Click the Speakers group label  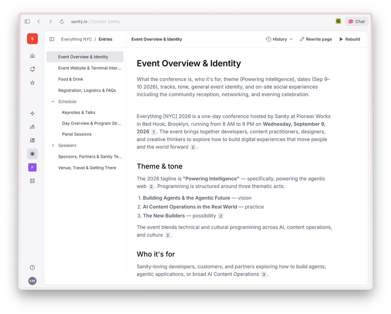tap(67, 145)
